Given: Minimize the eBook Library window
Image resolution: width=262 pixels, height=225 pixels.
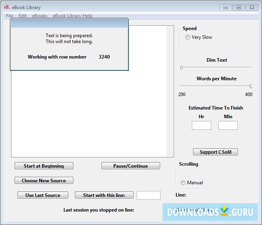Looking at the screenshot, I should point(226,8).
